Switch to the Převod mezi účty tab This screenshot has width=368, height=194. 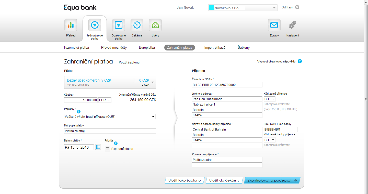(114, 47)
